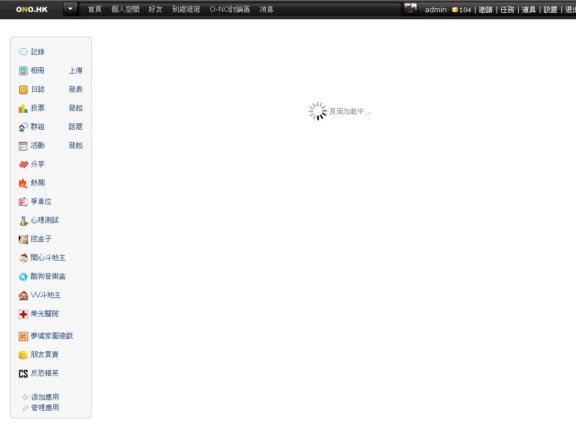The height and width of the screenshot is (430, 576).
Task: Open the 邀請 link
Action: click(485, 10)
